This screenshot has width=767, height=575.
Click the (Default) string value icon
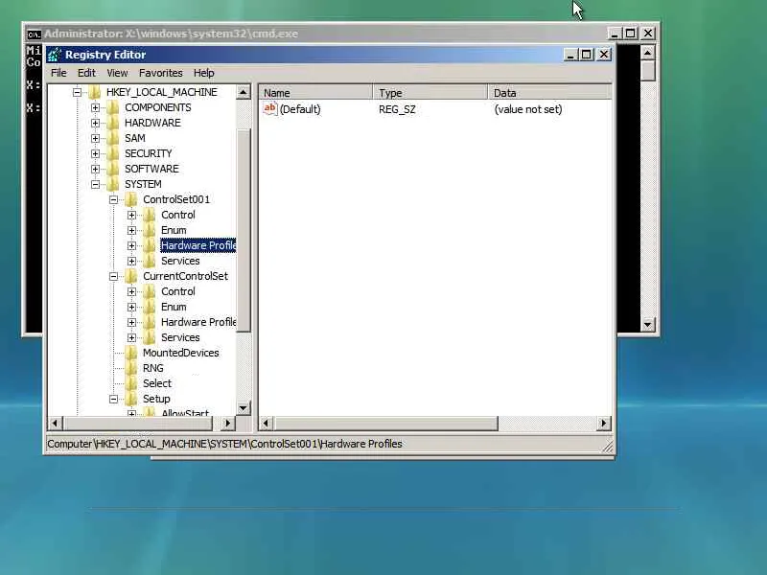pos(270,108)
